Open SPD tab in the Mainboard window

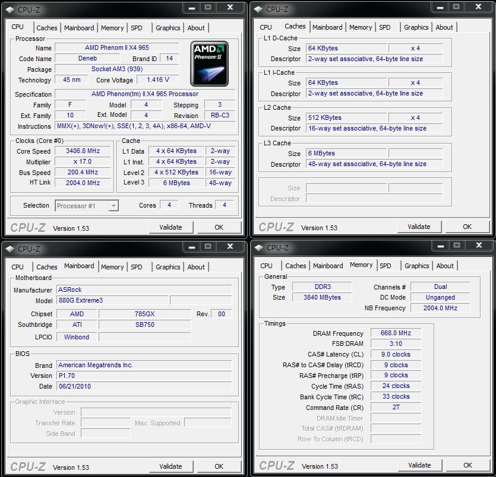coord(137,267)
